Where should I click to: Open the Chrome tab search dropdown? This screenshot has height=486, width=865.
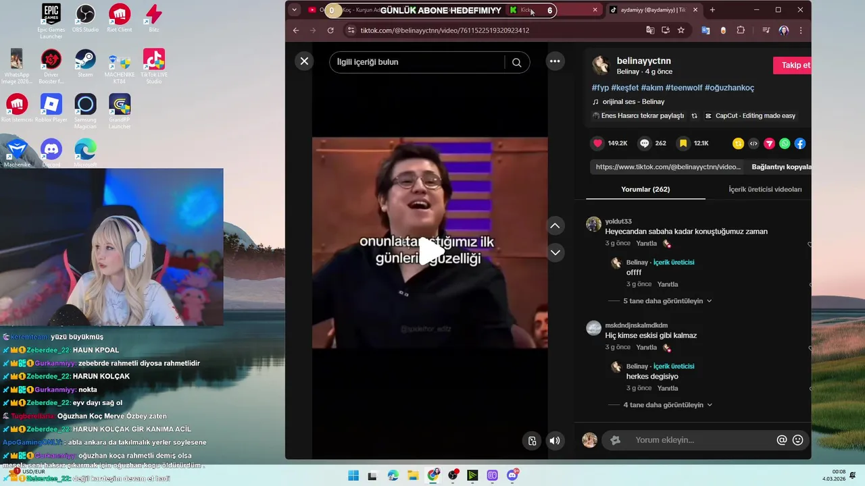click(x=294, y=9)
